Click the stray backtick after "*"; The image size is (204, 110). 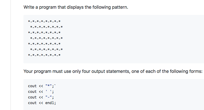coord(55,85)
